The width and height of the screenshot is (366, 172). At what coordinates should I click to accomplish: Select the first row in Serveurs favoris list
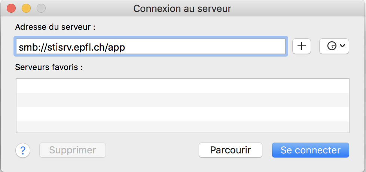182,86
